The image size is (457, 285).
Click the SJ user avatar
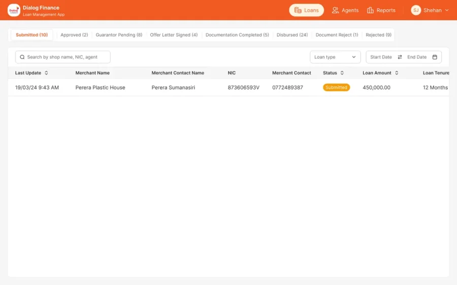(x=415, y=10)
